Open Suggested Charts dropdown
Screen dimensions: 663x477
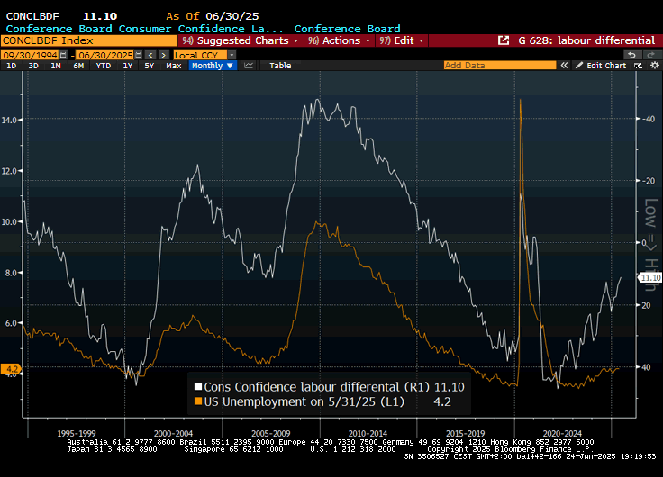coord(241,40)
